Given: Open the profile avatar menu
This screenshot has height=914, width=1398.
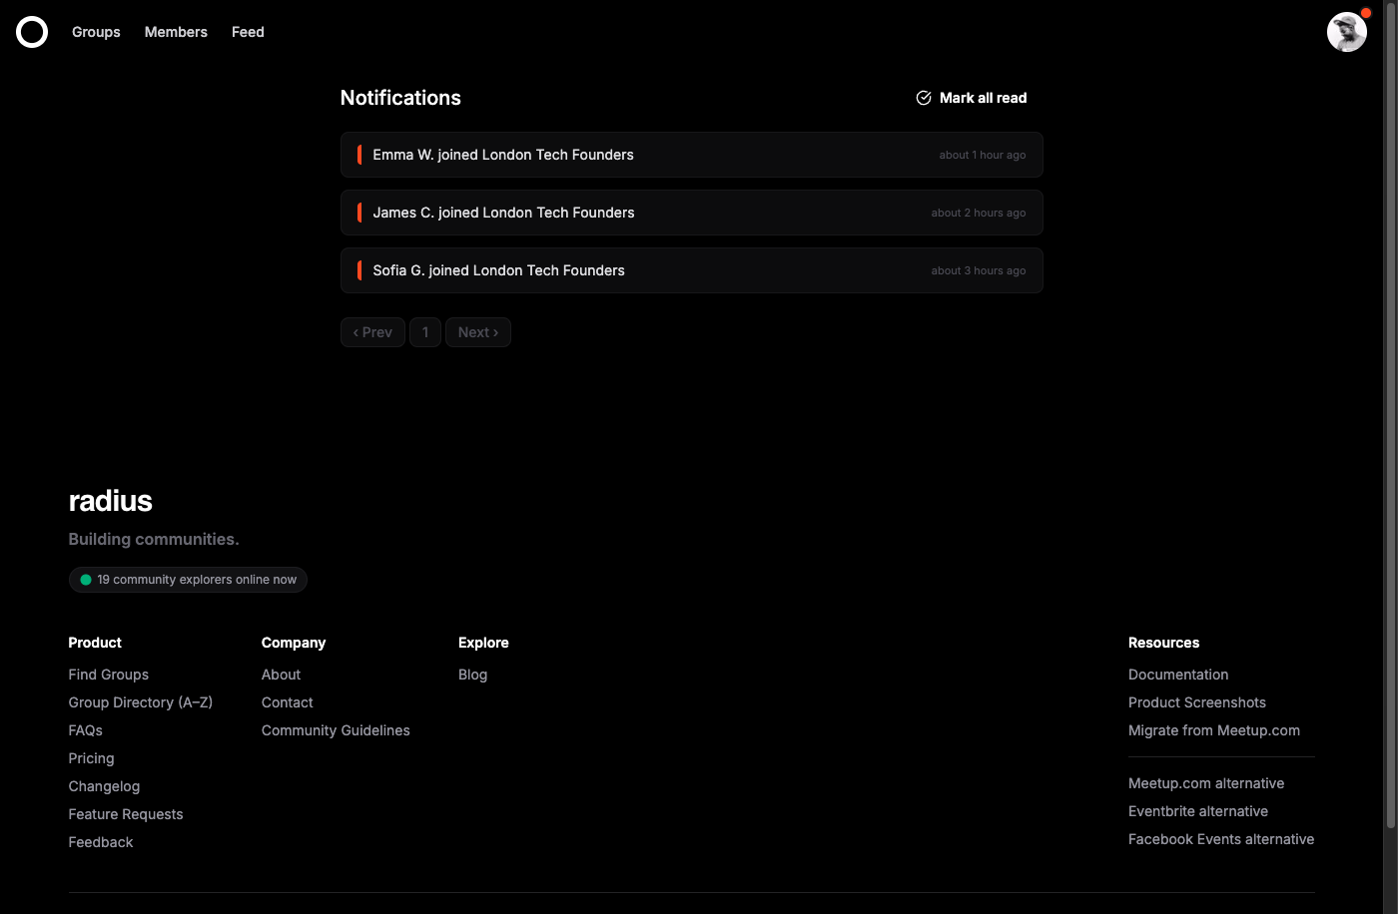Looking at the screenshot, I should 1347,32.
